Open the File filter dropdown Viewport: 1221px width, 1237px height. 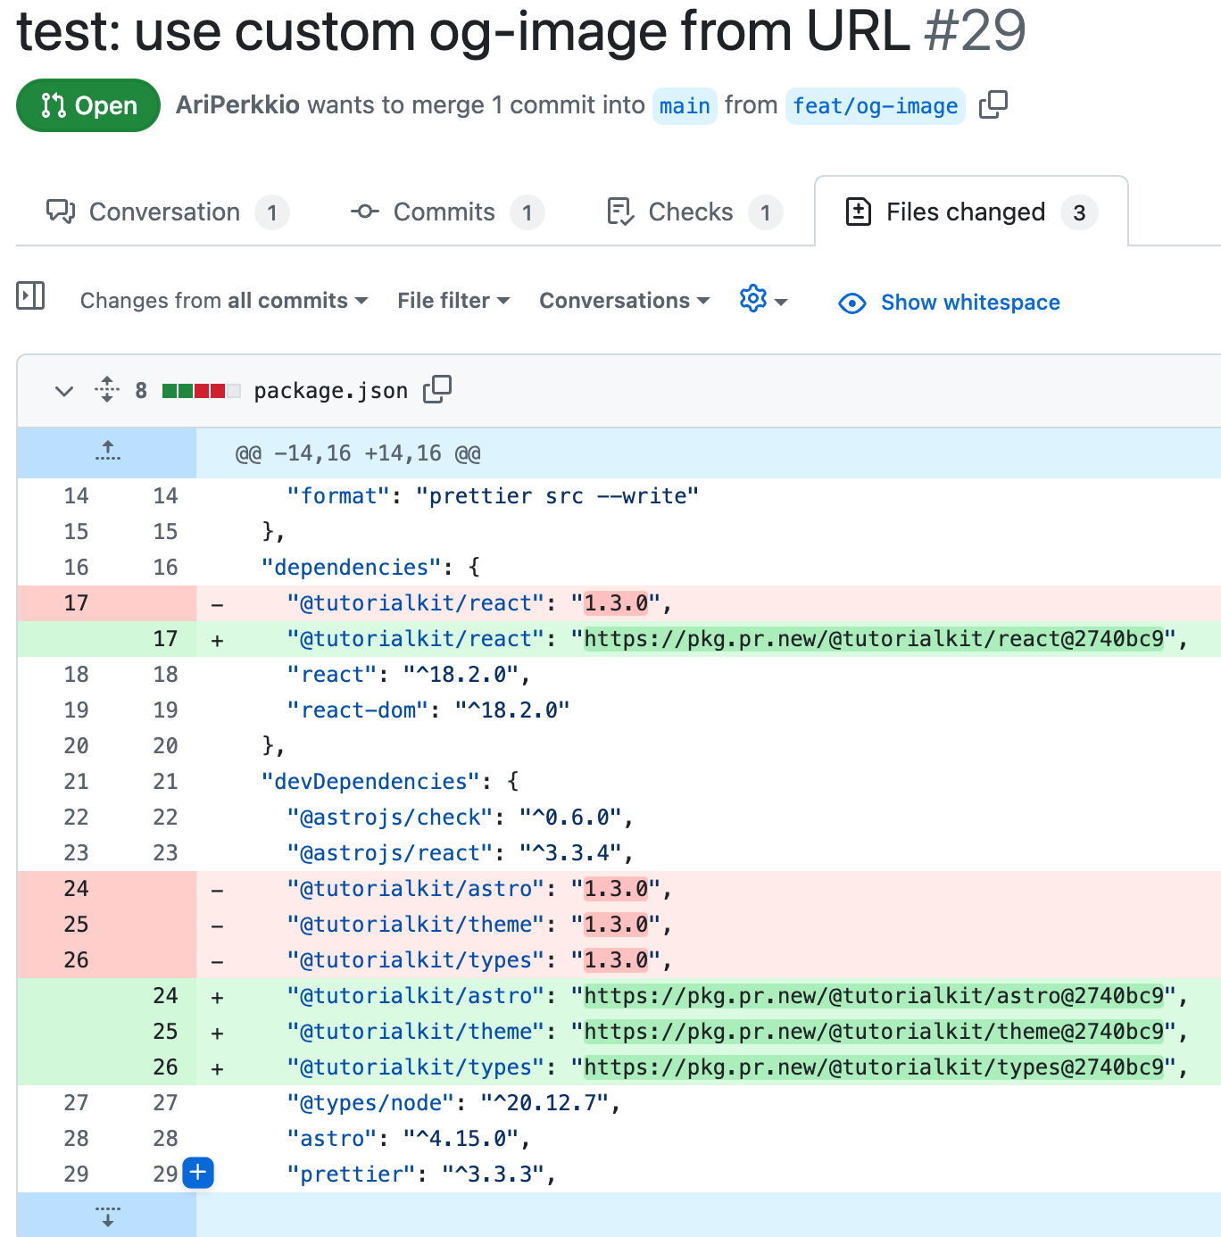click(453, 301)
